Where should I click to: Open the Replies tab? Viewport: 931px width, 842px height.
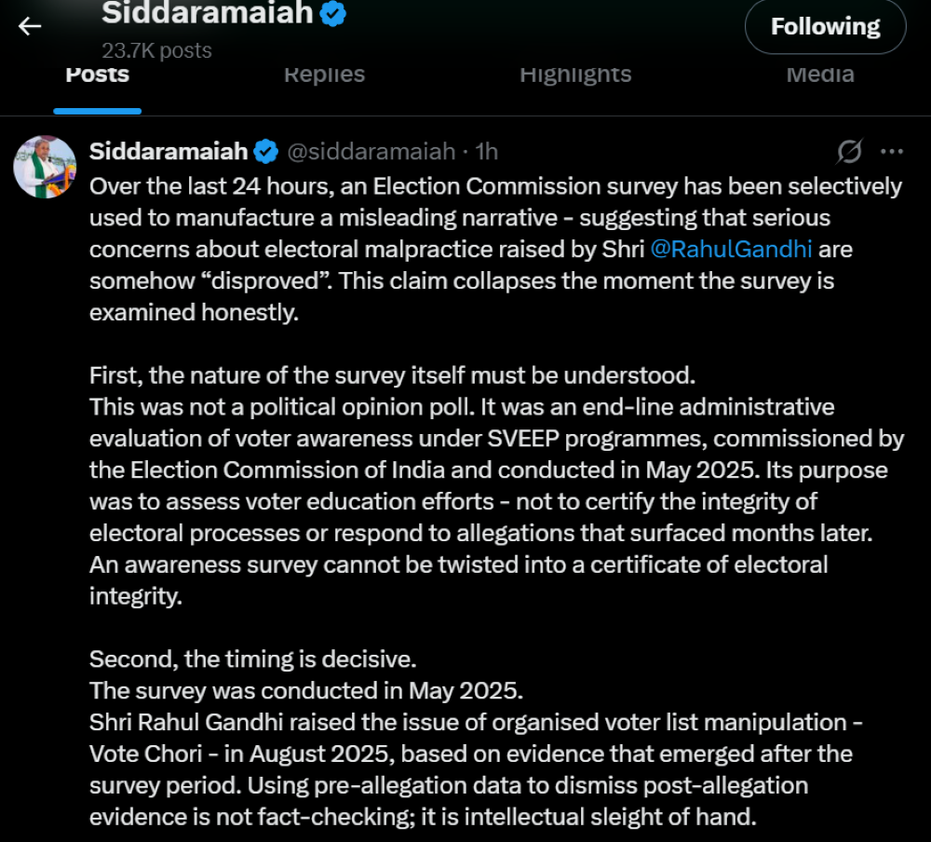(324, 75)
